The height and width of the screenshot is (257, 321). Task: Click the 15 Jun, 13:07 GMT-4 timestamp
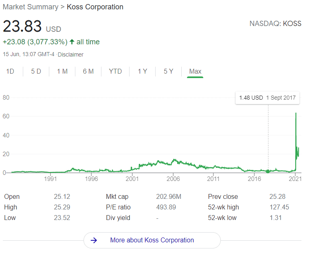coord(29,54)
